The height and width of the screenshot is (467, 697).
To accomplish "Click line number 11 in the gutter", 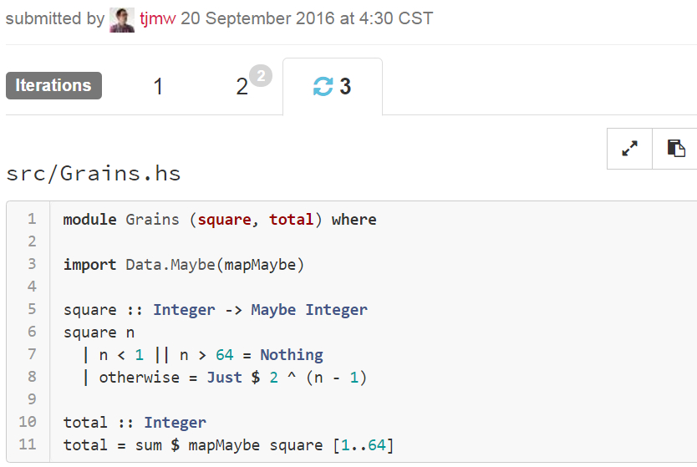I will click(x=28, y=444).
